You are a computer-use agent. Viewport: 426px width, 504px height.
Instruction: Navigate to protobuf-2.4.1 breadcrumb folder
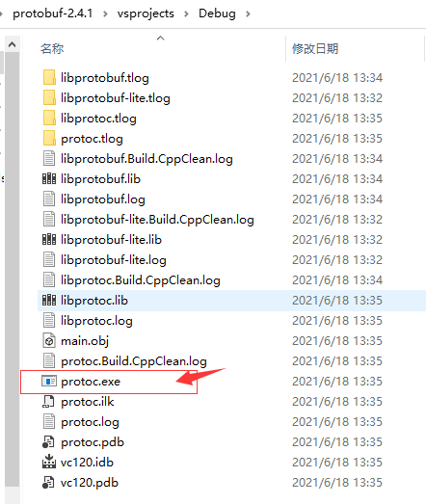(x=52, y=13)
